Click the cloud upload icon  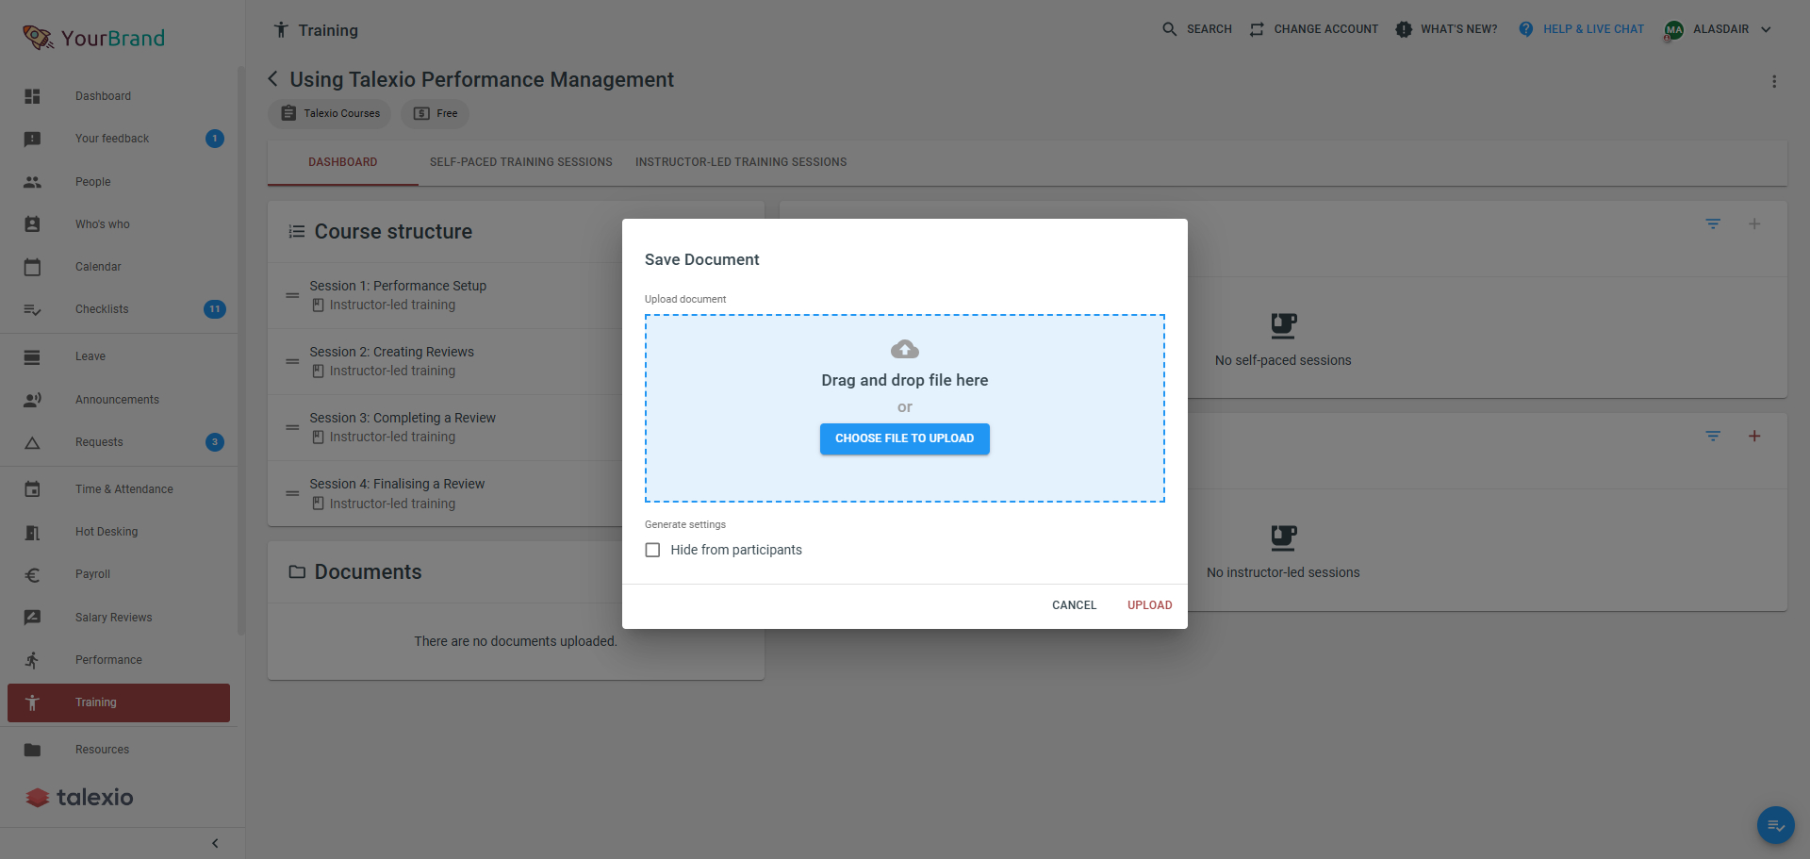click(x=905, y=350)
